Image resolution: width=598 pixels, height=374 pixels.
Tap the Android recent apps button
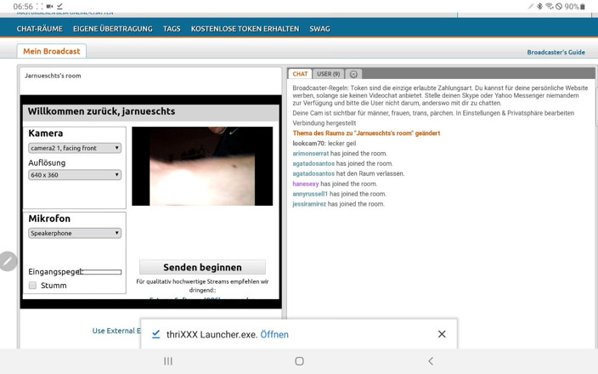pos(168,361)
